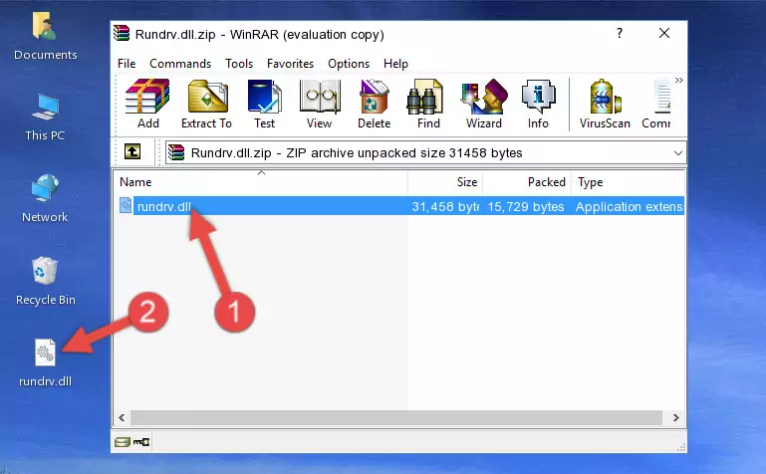This screenshot has width=766, height=474.
Task: Select the This PC desktop icon
Action: click(45, 118)
